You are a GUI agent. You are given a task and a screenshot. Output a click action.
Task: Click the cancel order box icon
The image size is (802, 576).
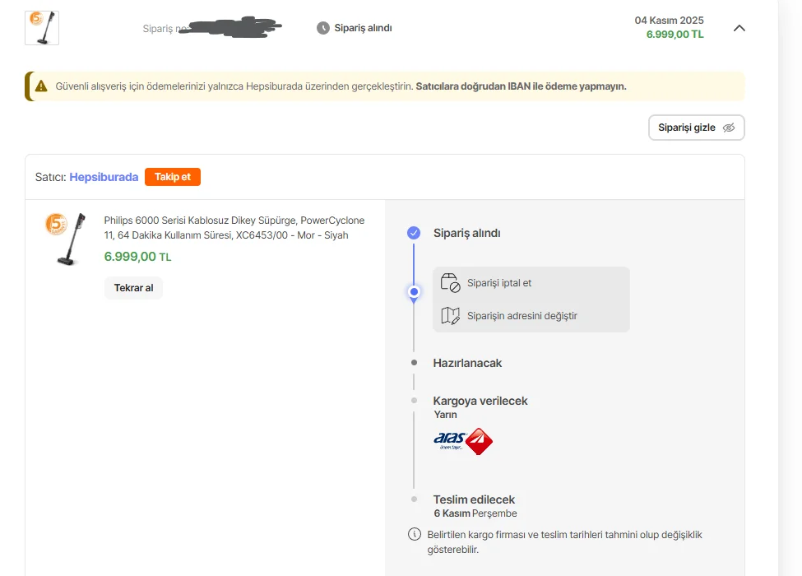pyautogui.click(x=450, y=283)
